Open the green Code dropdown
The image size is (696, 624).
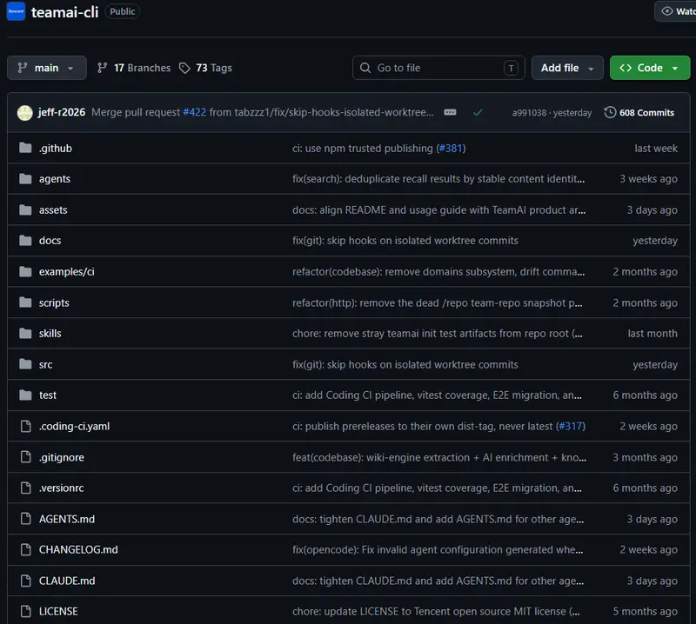pos(650,68)
